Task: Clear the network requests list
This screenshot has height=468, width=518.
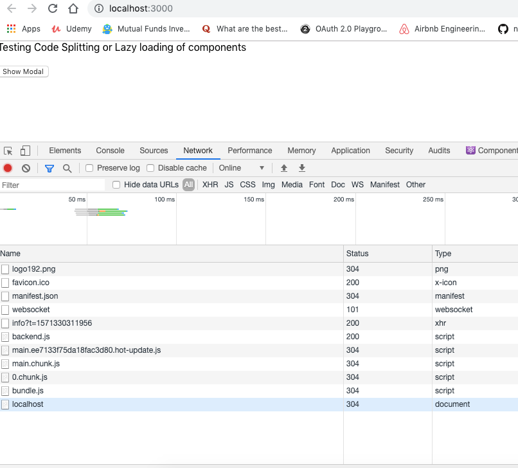Action: pos(25,168)
